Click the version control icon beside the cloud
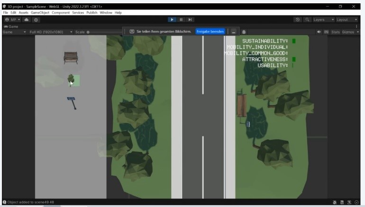 click(36, 19)
